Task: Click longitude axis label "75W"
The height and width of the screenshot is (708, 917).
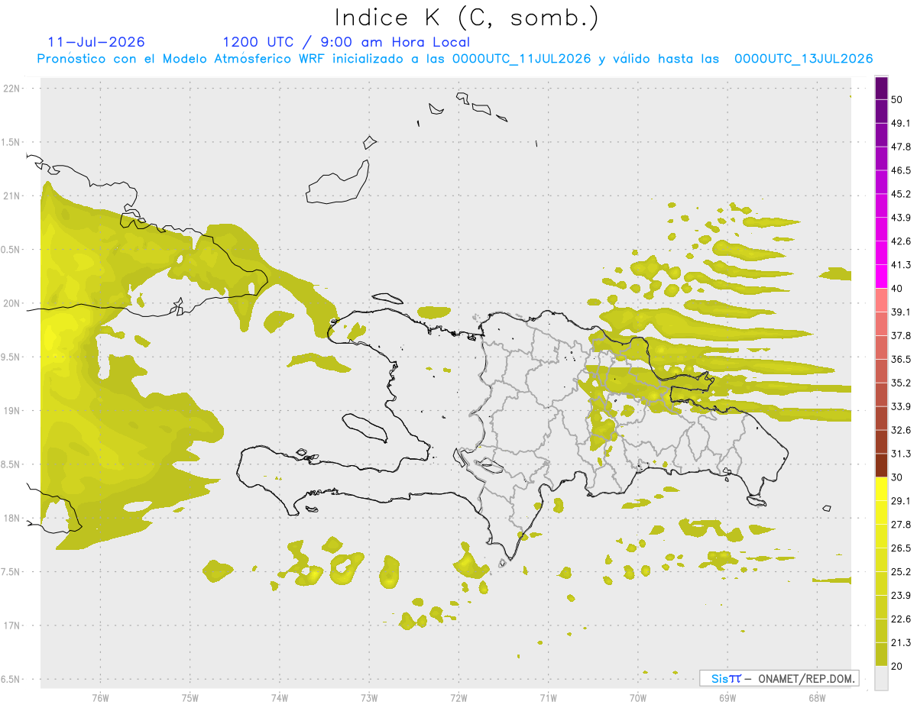Action: click(x=190, y=698)
